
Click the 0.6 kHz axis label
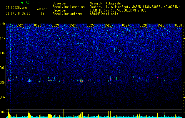[x=3, y=112]
